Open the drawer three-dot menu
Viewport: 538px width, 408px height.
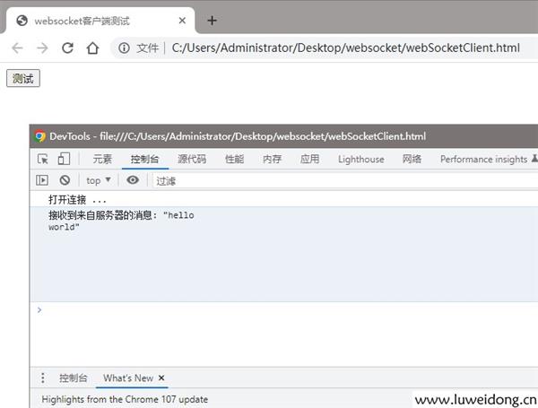click(x=42, y=378)
